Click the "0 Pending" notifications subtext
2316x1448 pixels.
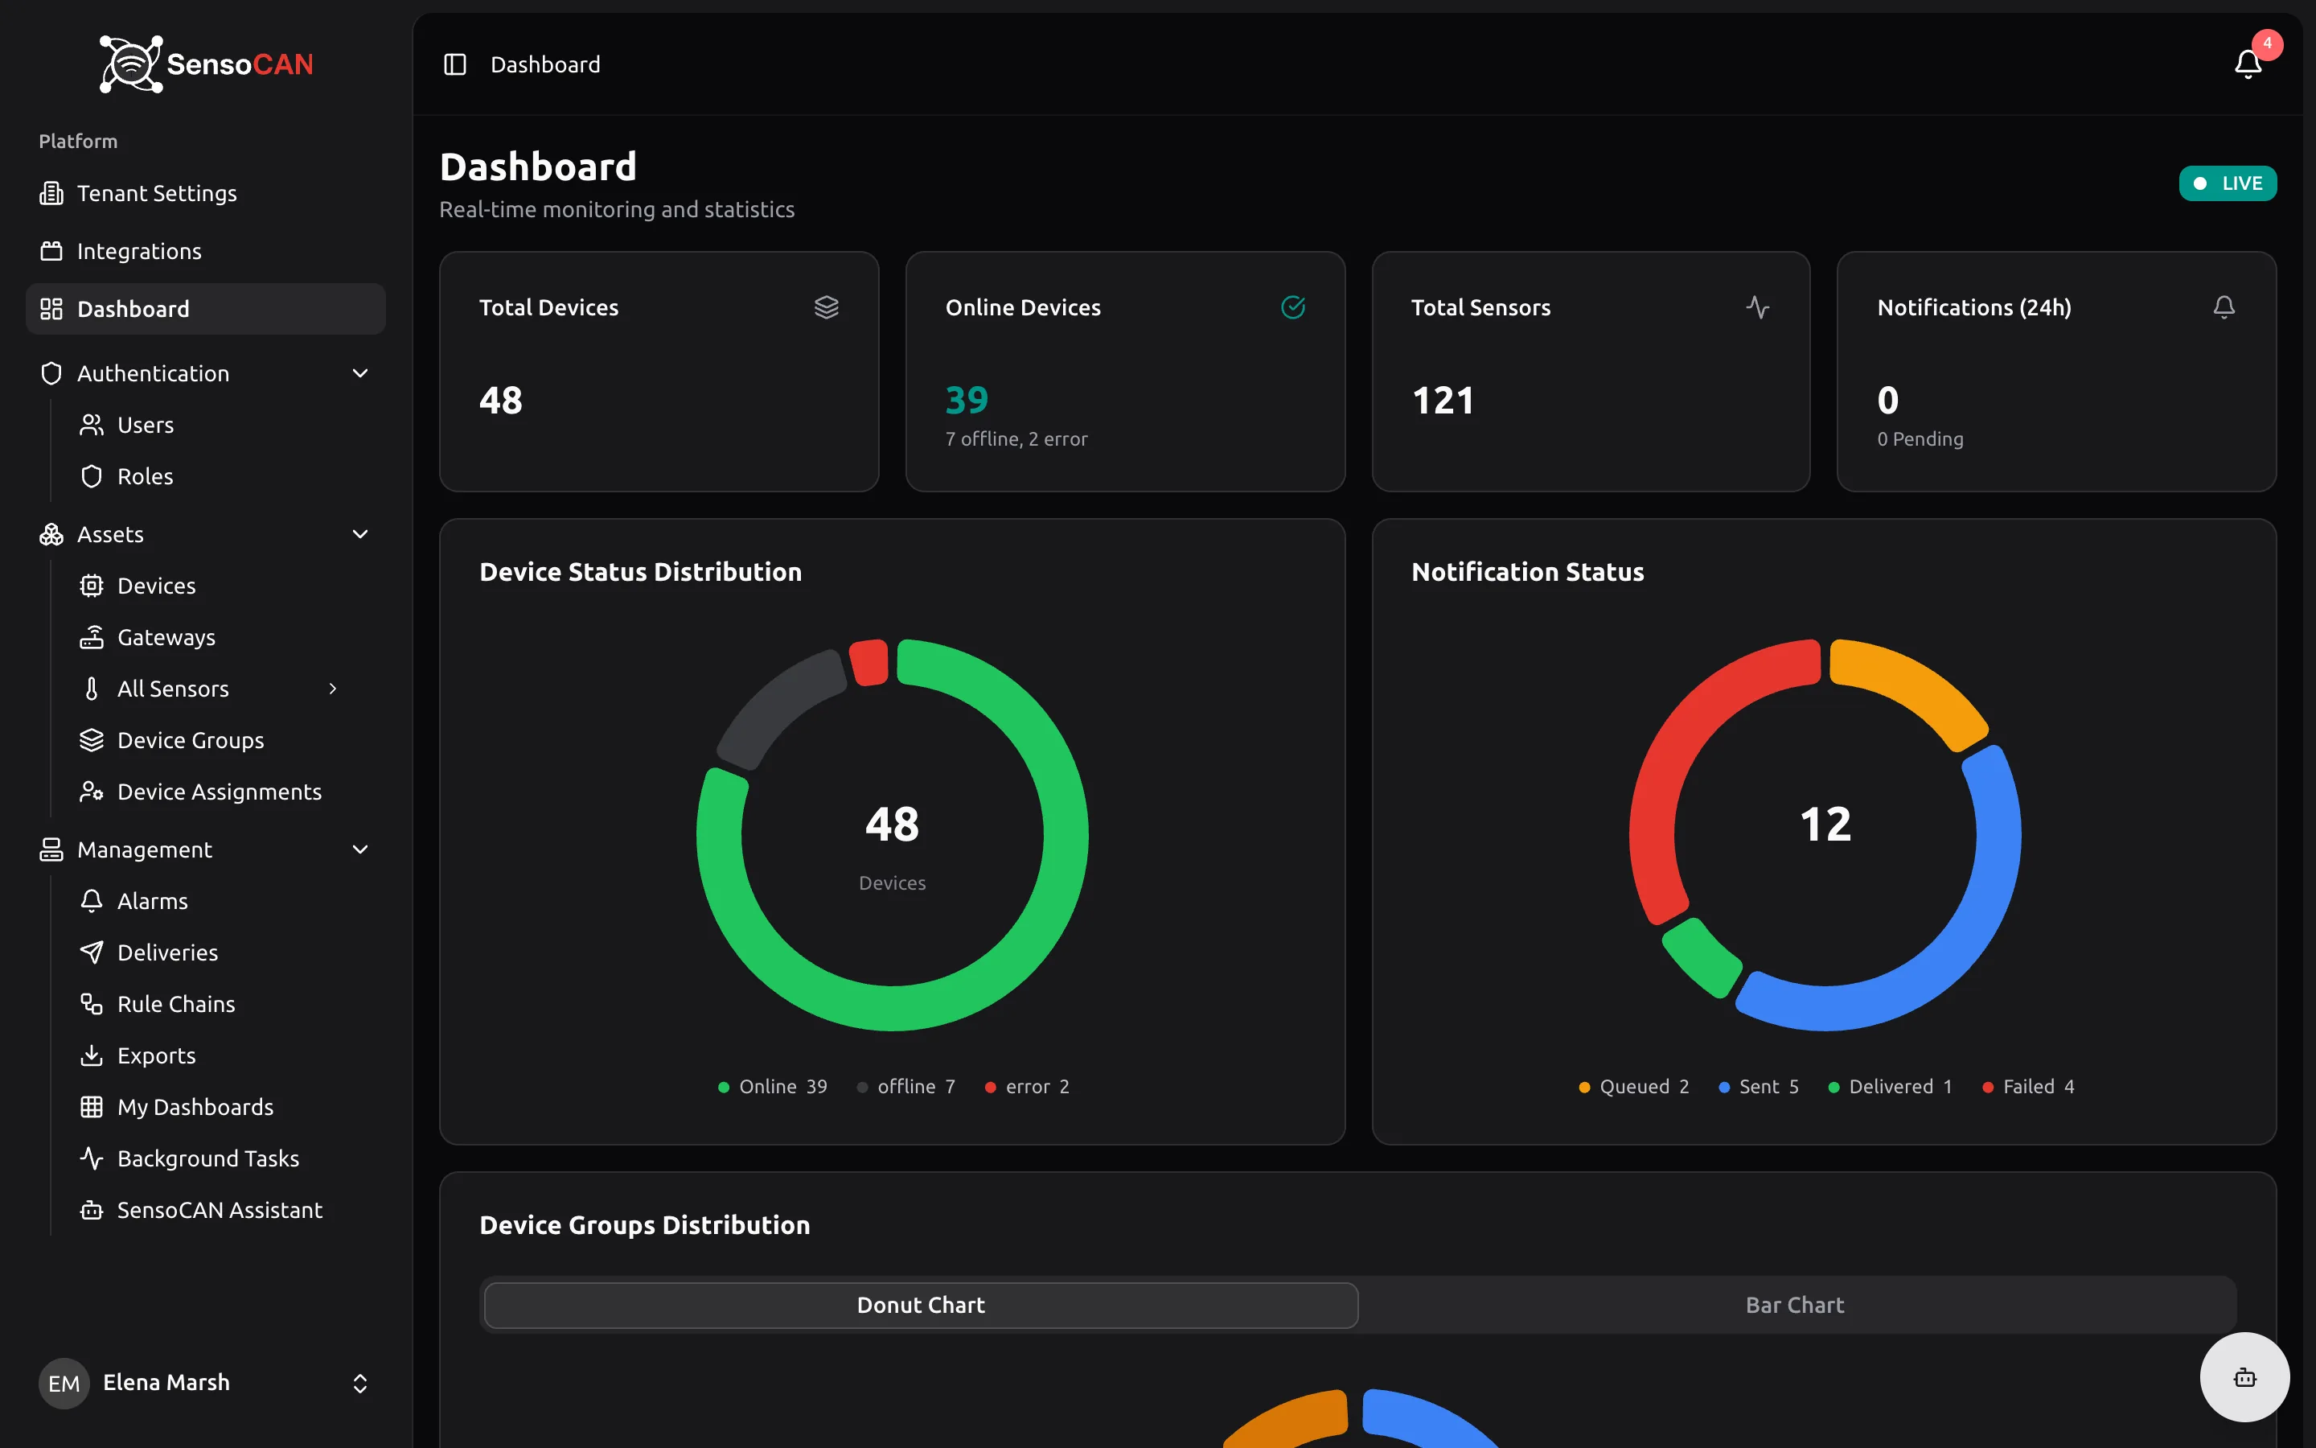[x=1920, y=439]
